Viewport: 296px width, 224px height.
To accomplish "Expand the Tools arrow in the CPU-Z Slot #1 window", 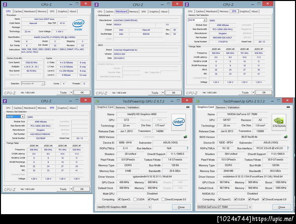I will 254,93.
